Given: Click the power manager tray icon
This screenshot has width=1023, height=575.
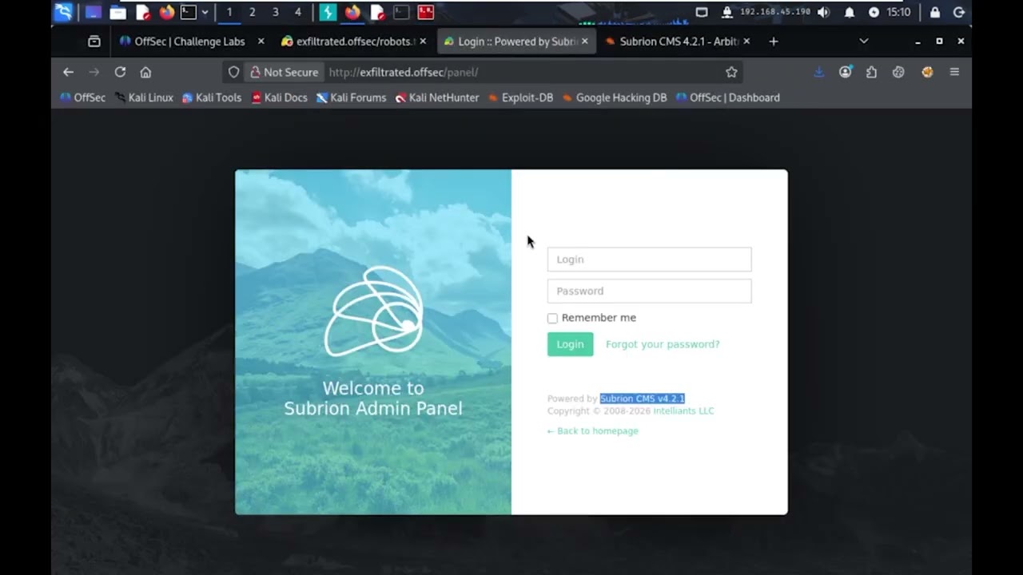Looking at the screenshot, I should point(874,12).
